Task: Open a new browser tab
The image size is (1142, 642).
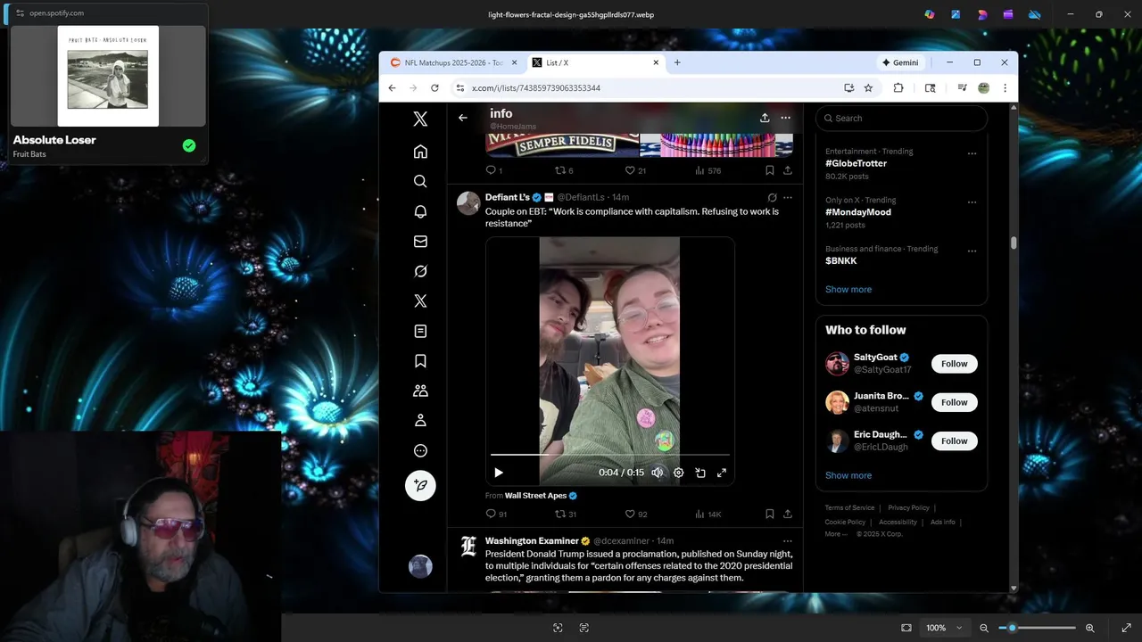Action: [x=677, y=62]
